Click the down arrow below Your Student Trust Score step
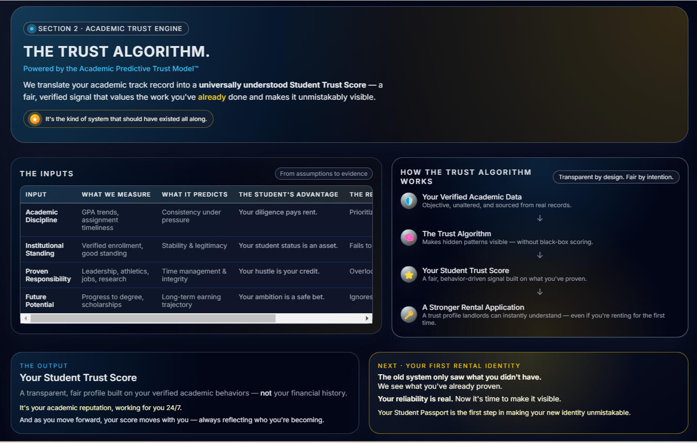Viewport: 697px width, 443px height. [540, 292]
